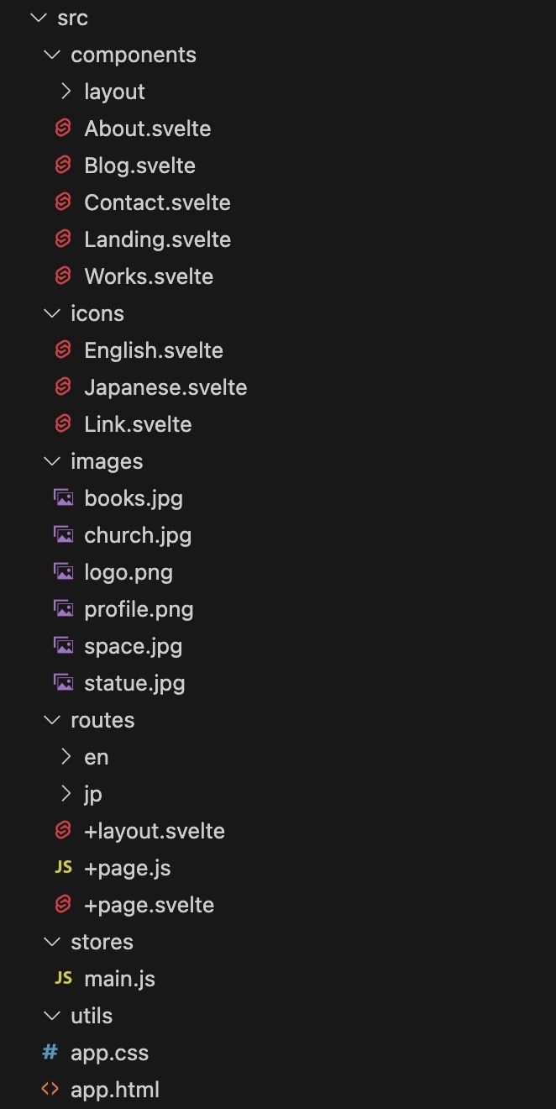Collapse the src folder
Image resolution: width=556 pixels, height=1109 pixels.
(38, 18)
